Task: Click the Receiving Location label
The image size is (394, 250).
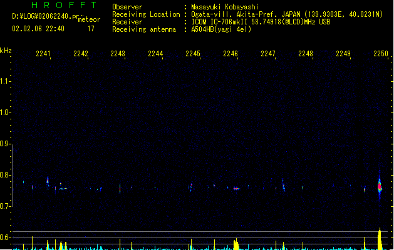Action: coord(146,14)
